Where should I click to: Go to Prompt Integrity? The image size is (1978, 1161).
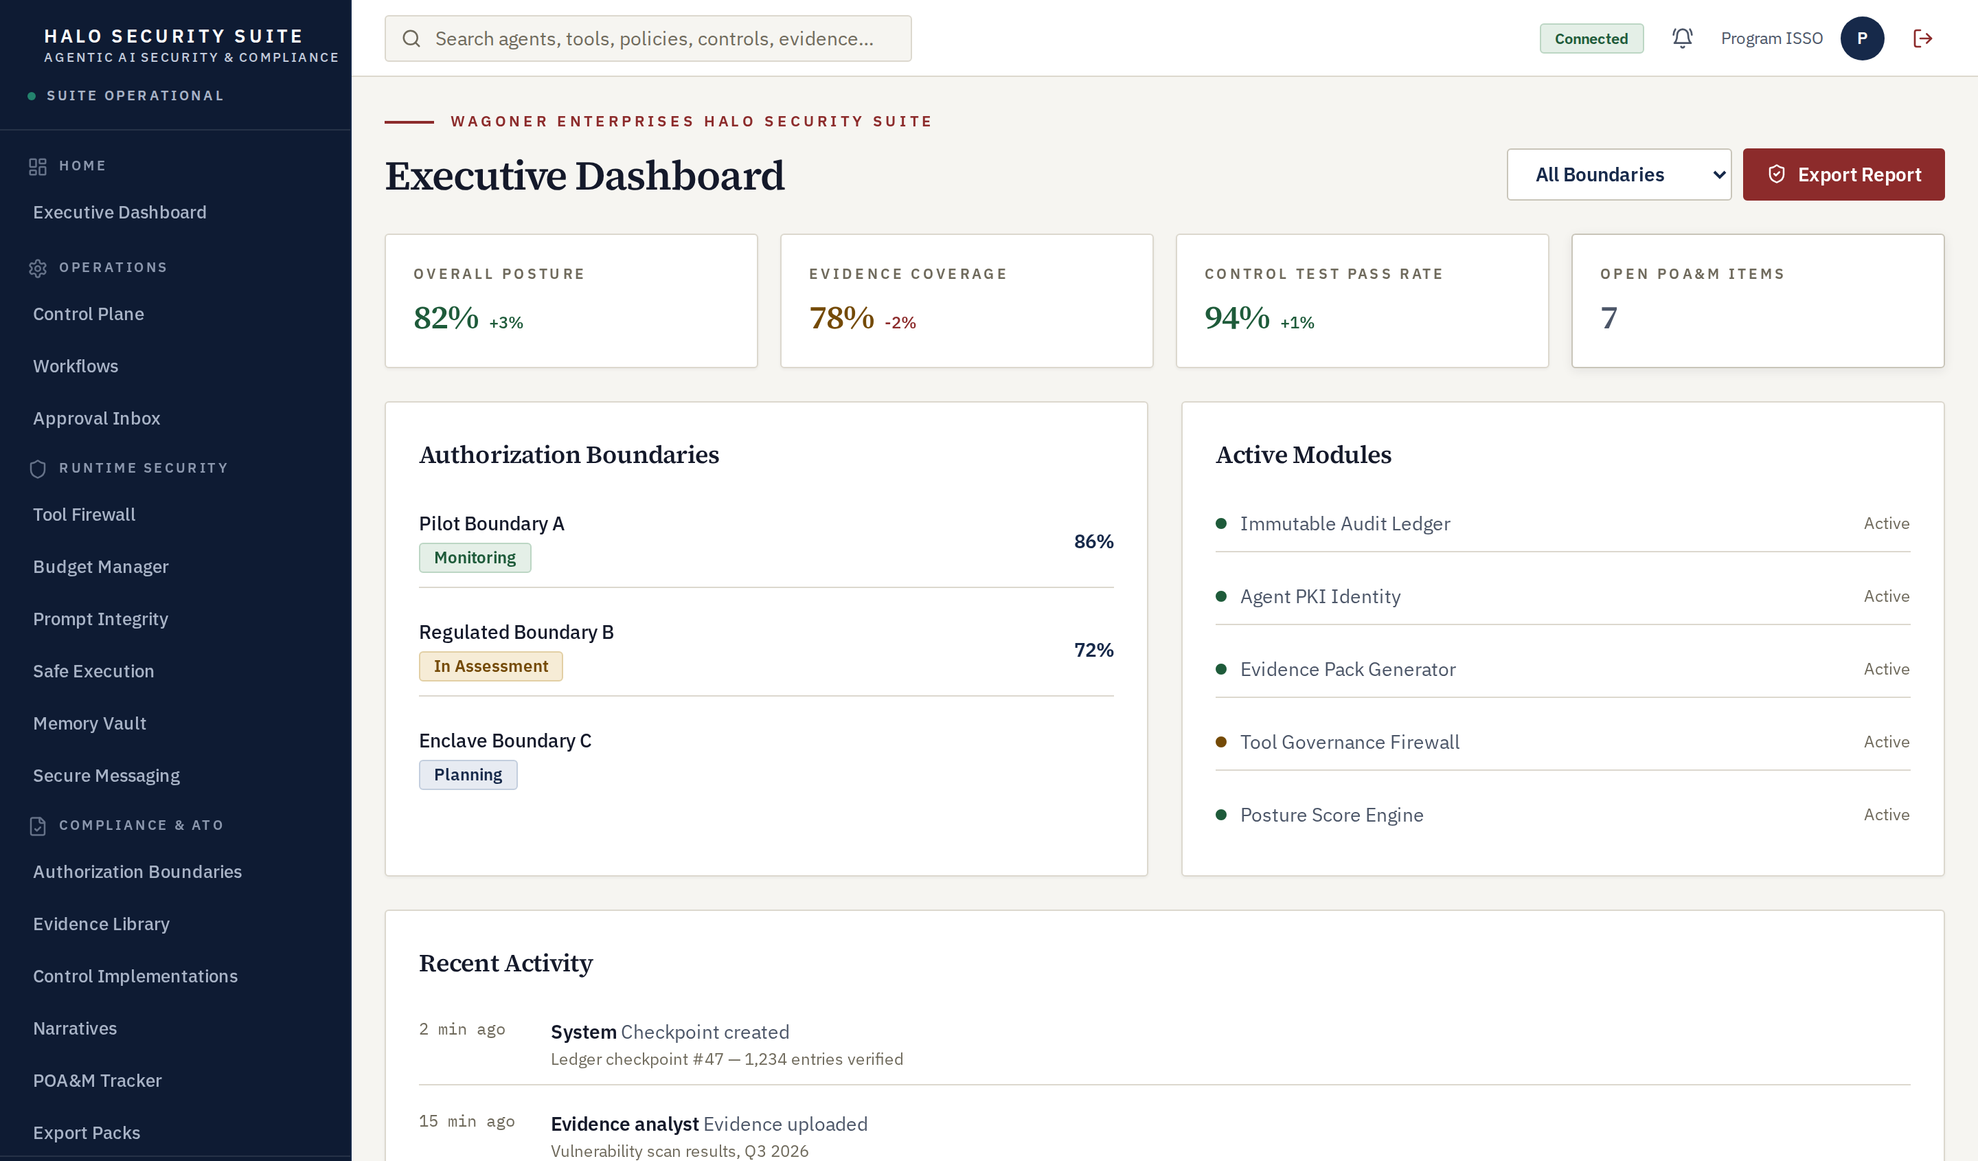pyautogui.click(x=100, y=618)
